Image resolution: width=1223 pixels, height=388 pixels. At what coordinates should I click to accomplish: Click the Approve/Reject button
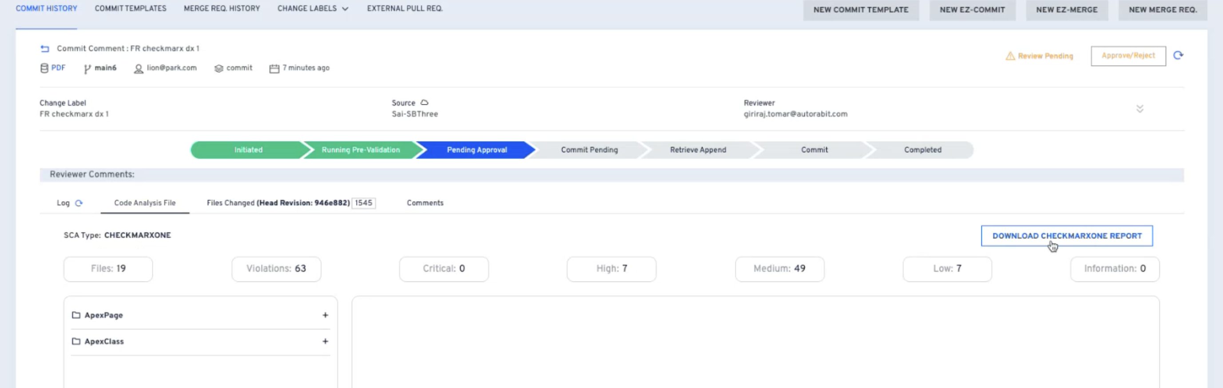pyautogui.click(x=1128, y=56)
